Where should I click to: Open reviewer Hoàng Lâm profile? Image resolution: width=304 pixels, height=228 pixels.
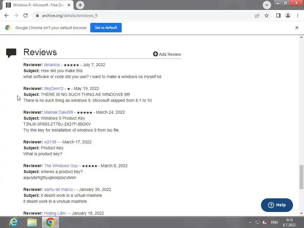(x=55, y=213)
